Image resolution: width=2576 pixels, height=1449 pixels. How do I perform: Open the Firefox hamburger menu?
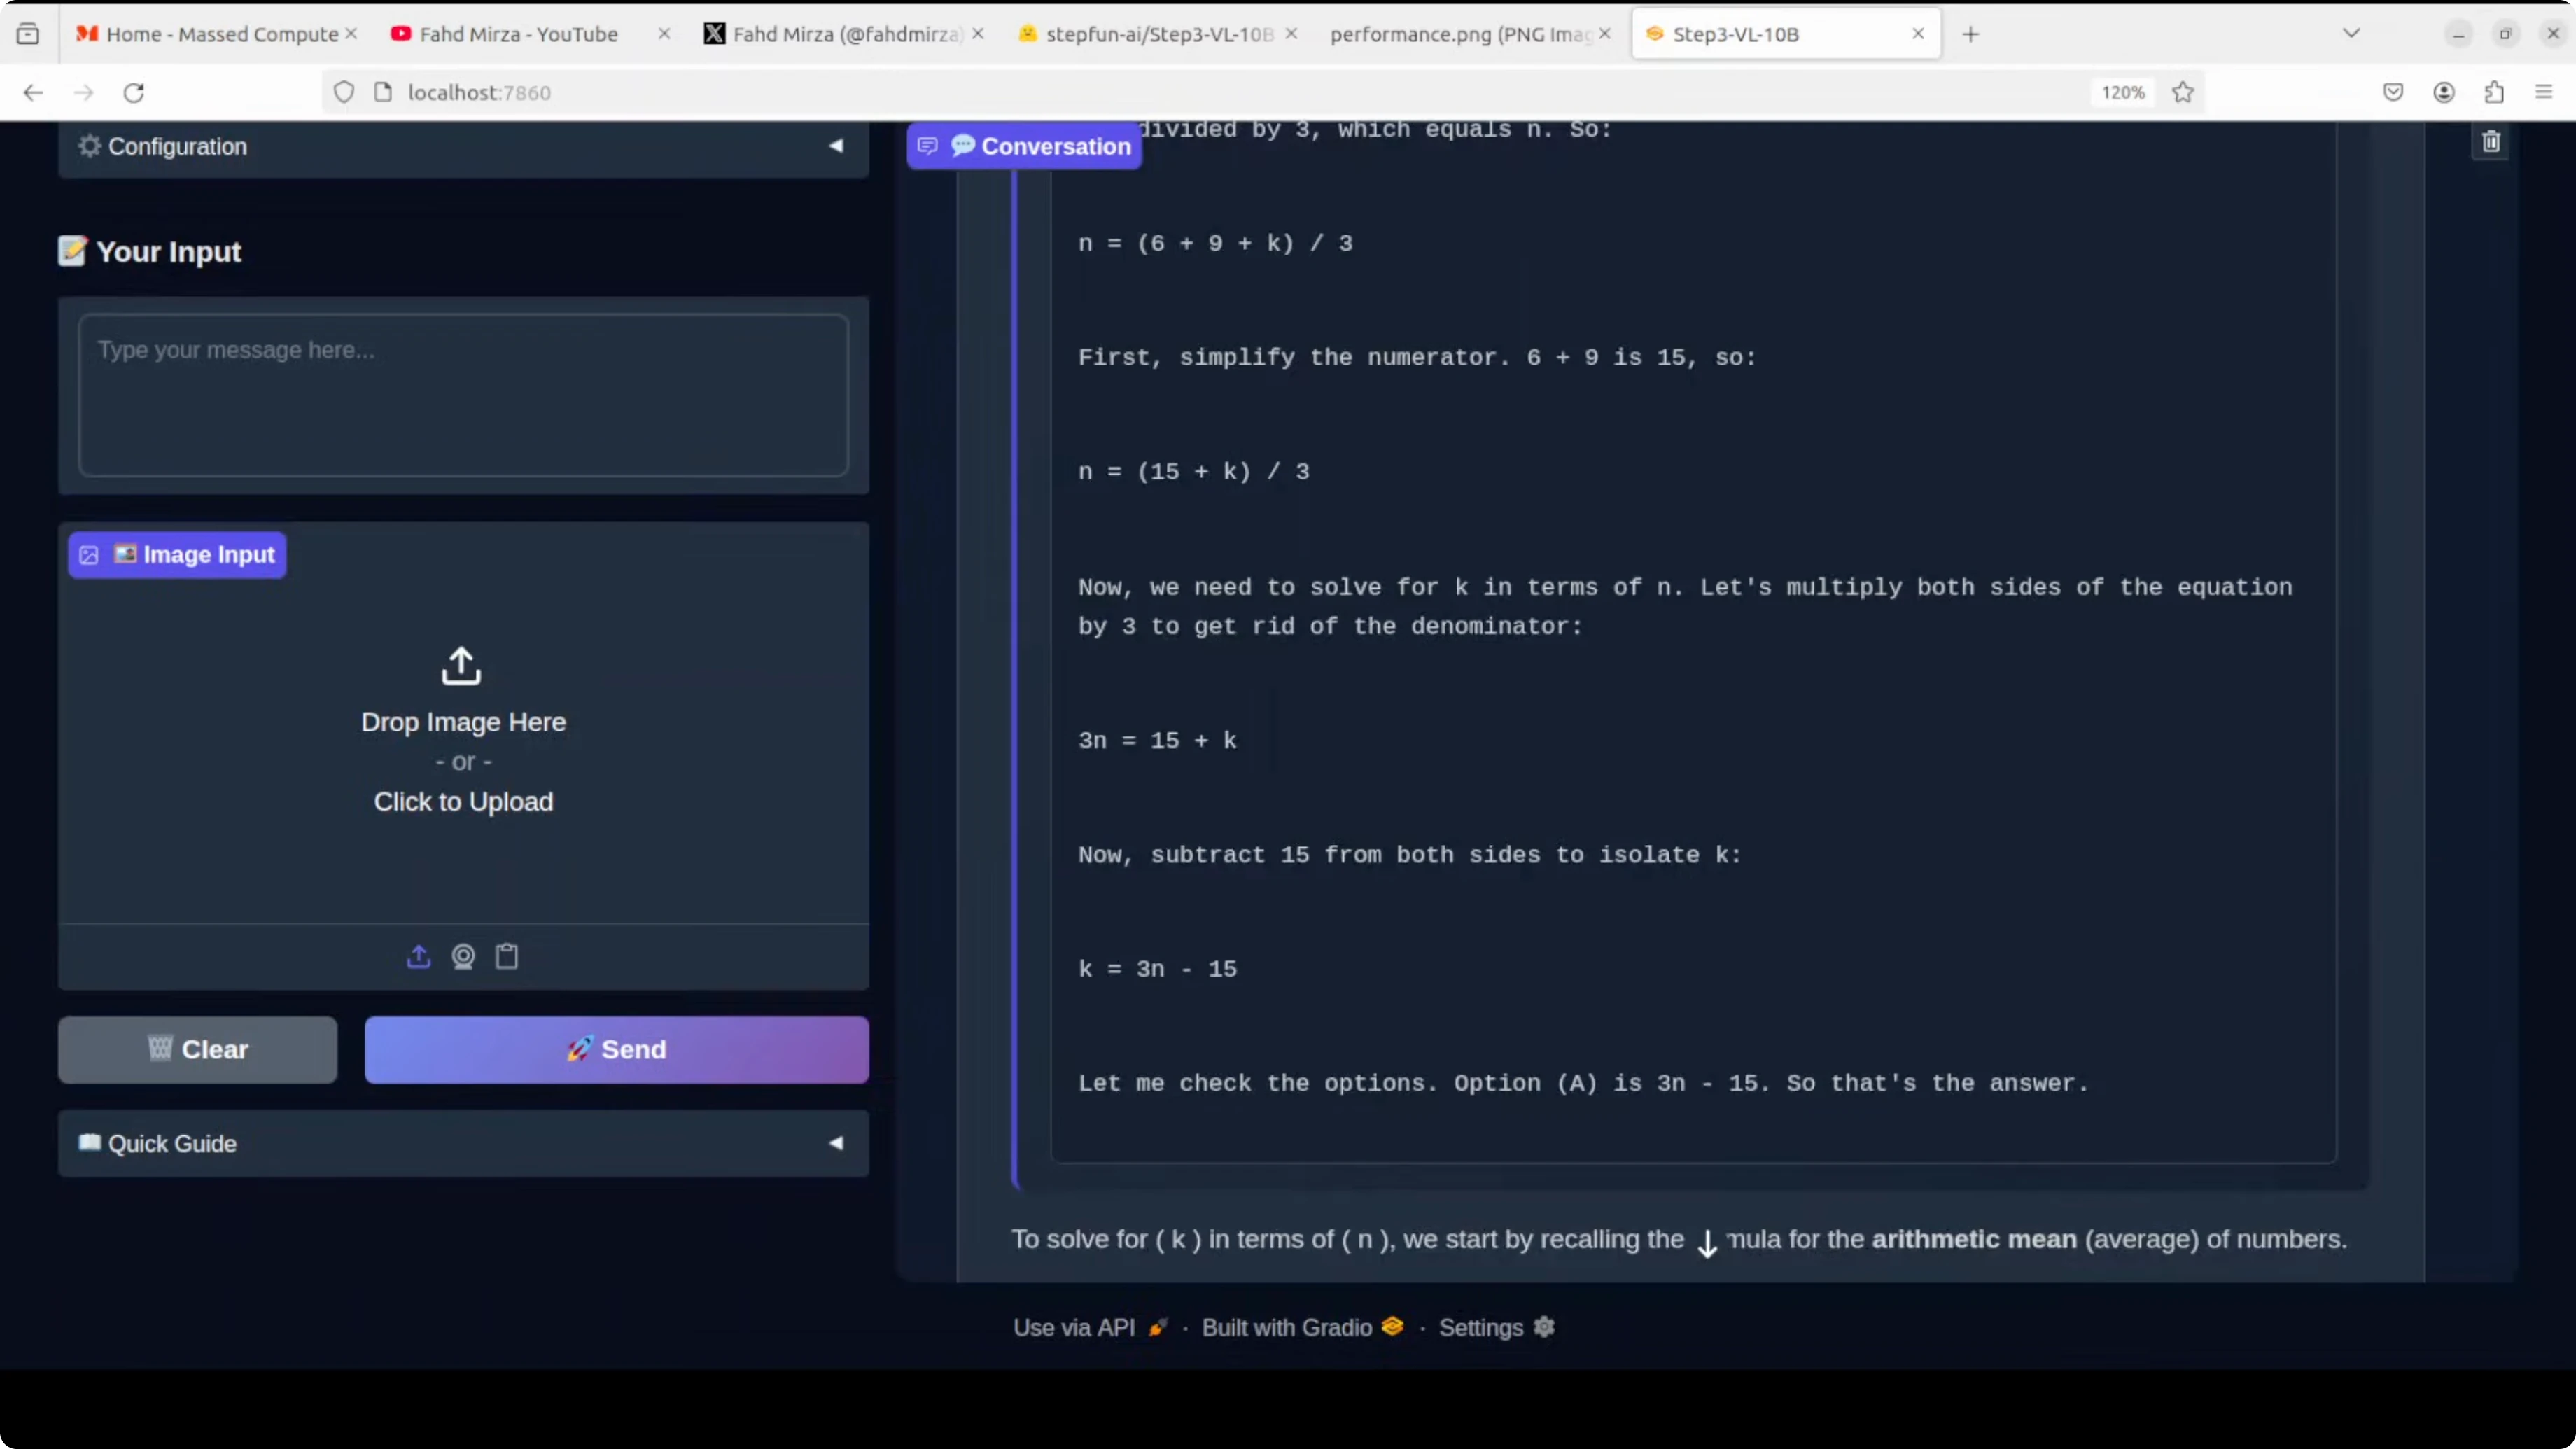coord(2544,92)
